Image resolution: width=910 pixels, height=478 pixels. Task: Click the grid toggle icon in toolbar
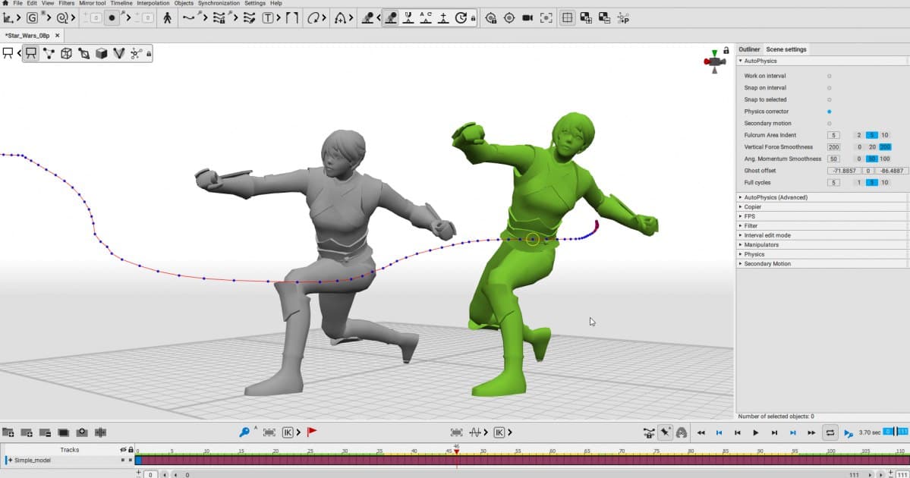(567, 17)
